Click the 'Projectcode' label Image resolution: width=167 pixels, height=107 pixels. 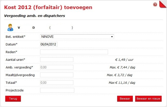[15, 90]
